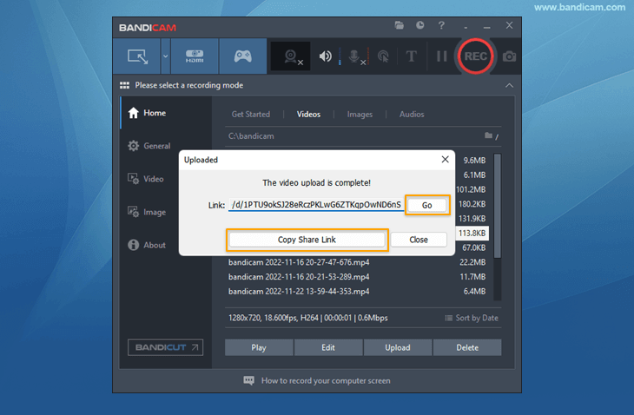Toggle the text overlay T icon
The height and width of the screenshot is (415, 634).
click(411, 56)
